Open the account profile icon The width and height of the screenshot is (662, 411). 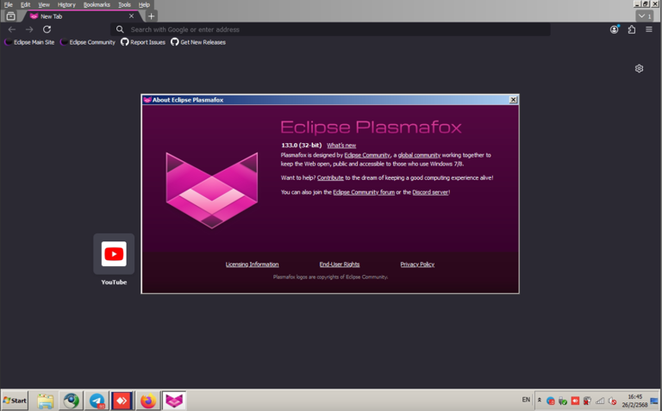point(615,29)
